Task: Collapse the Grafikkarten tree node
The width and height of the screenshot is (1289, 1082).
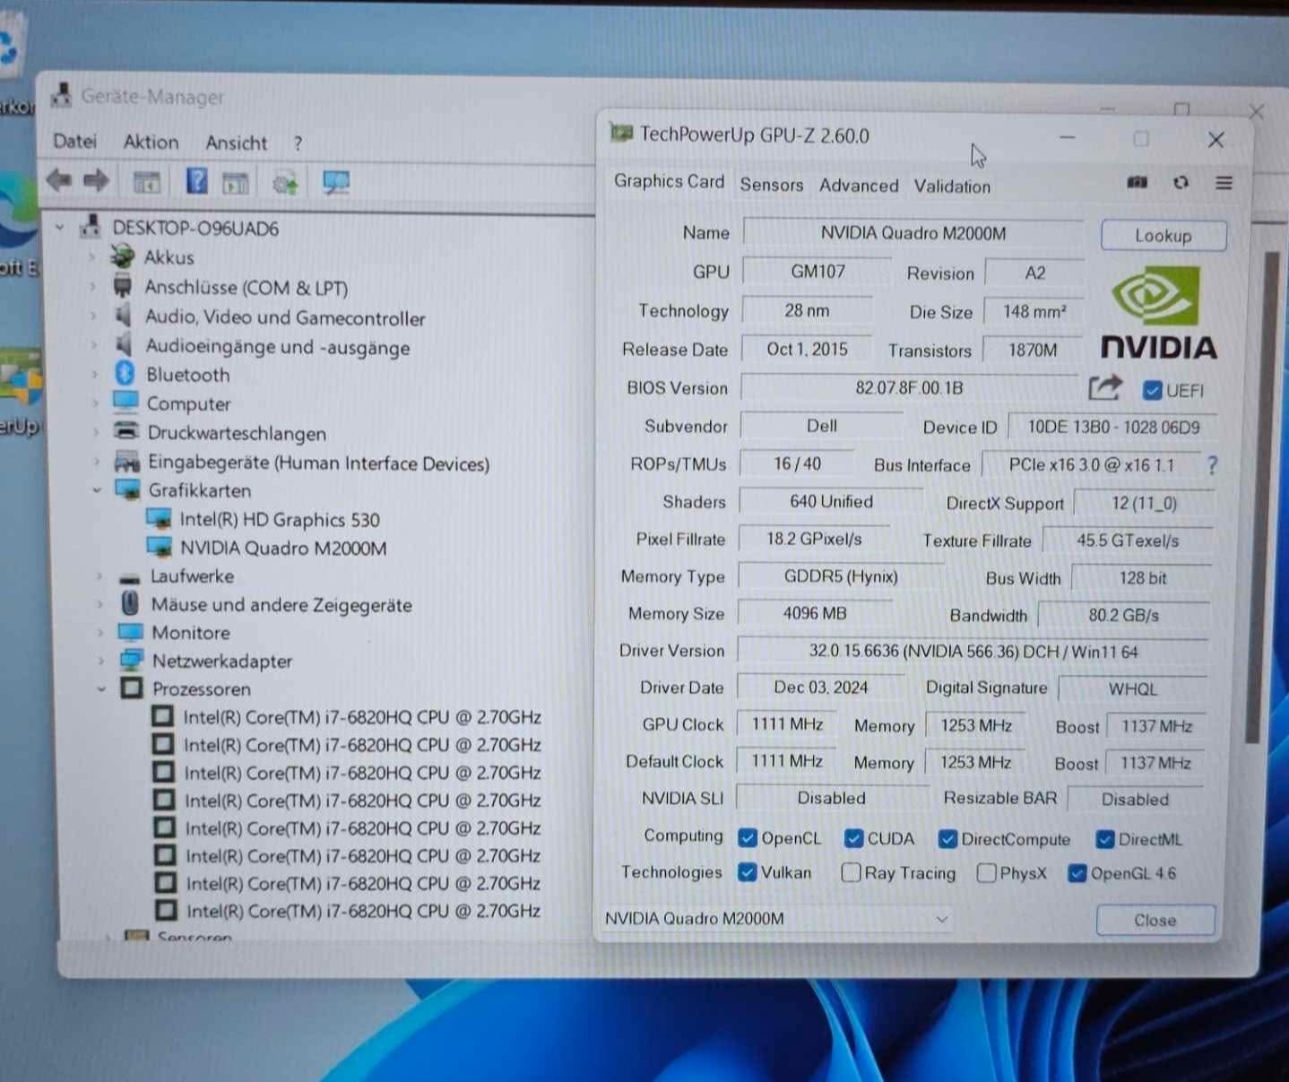Action: (x=97, y=490)
